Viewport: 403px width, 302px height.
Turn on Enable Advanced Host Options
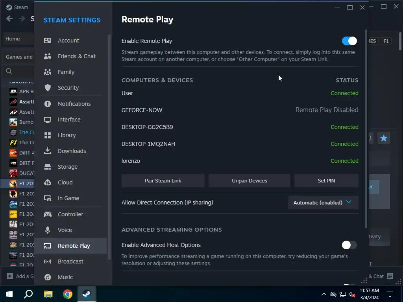(349, 245)
